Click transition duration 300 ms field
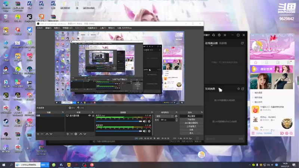This screenshot has height=168, width=299. (167, 120)
